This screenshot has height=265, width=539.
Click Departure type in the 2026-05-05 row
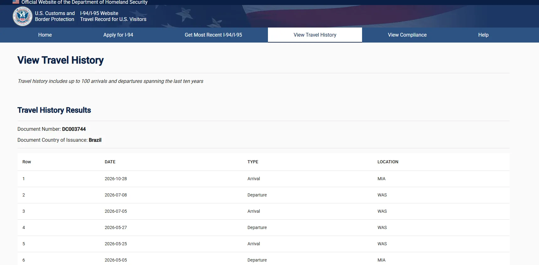[x=257, y=260]
